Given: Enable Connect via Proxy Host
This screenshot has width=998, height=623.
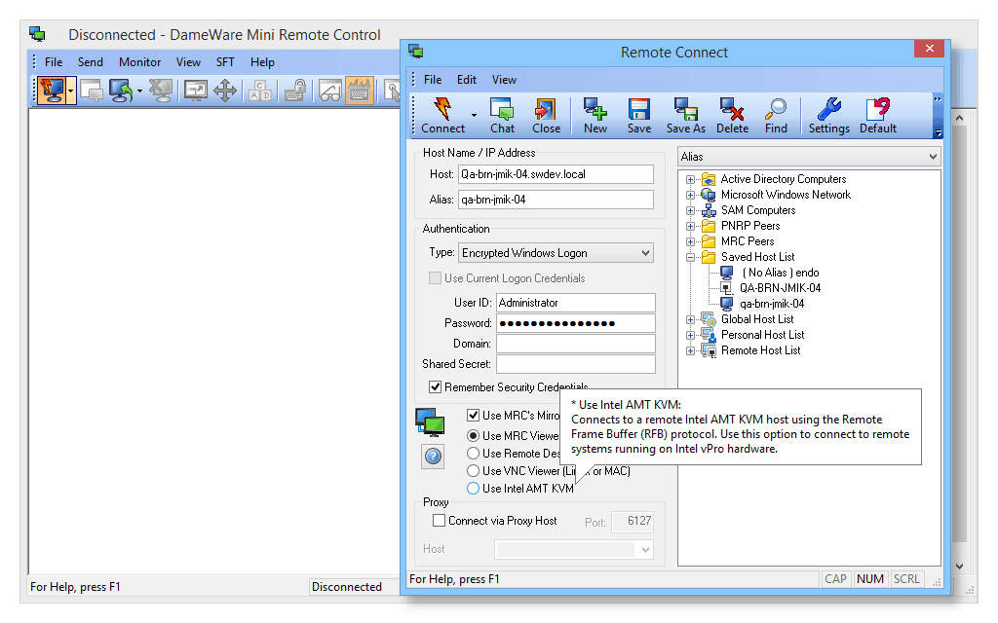Looking at the screenshot, I should 438,521.
